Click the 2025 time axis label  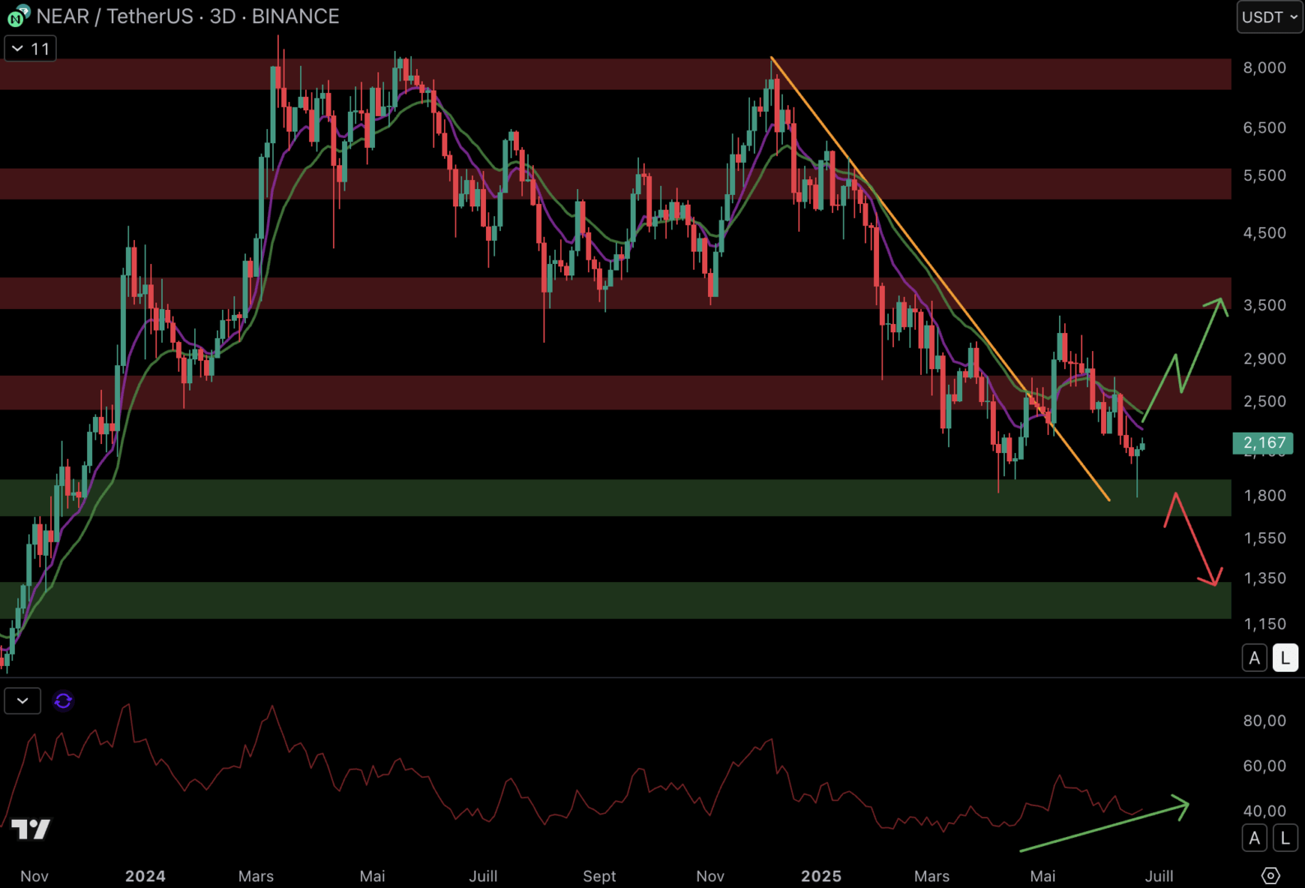coord(821,876)
